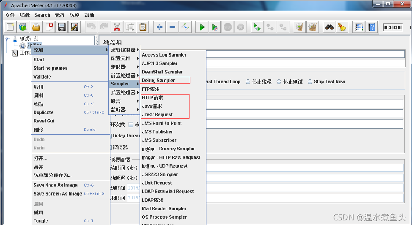Click the Save As edit icon
Image resolution: width=412 pixels, height=225 pixels.
pyautogui.click(x=74, y=27)
